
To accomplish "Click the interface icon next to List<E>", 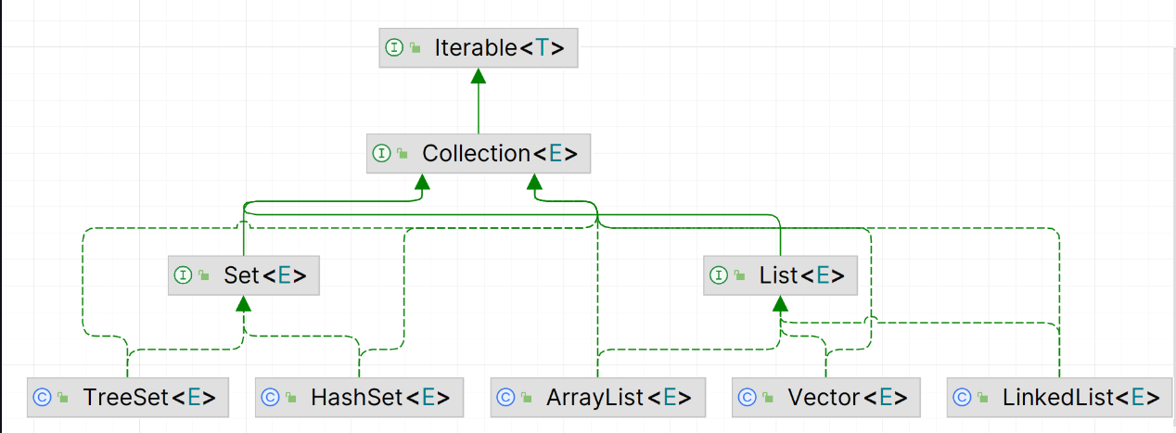I will pos(718,275).
